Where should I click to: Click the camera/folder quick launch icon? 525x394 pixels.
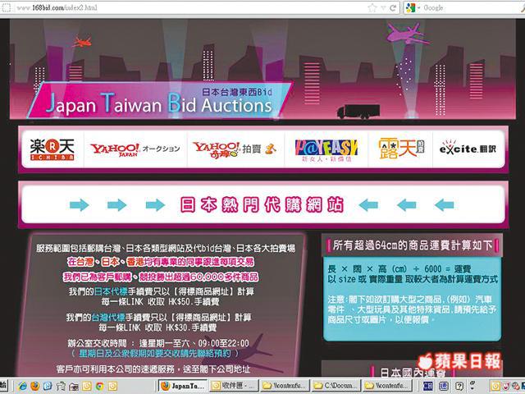73,387
